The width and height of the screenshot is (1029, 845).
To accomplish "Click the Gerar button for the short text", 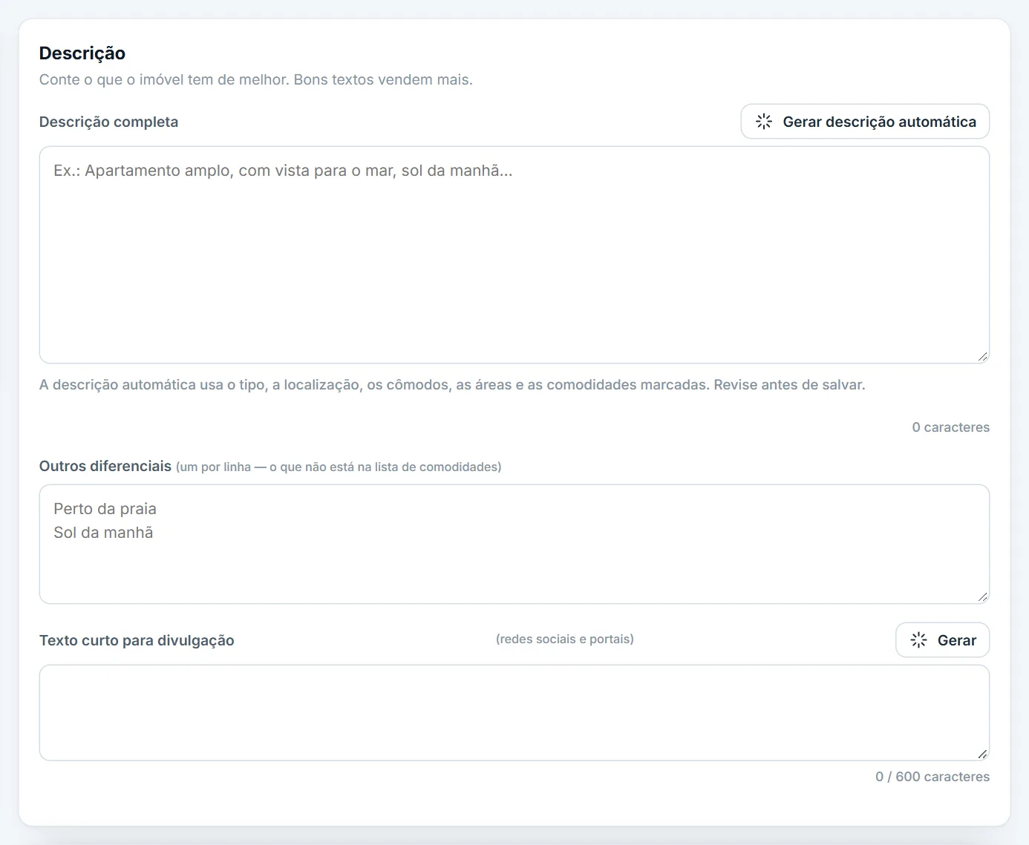I will pyautogui.click(x=942, y=640).
